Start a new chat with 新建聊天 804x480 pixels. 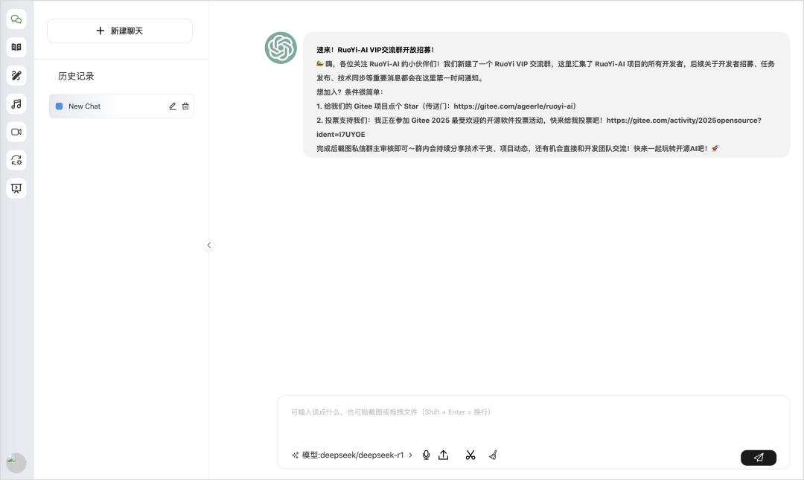[x=119, y=31]
